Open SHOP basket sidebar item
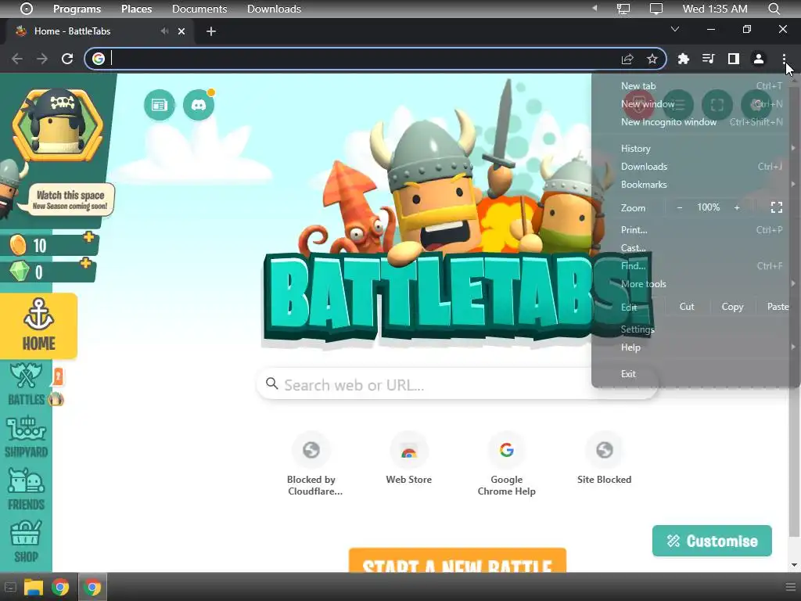 (x=26, y=542)
